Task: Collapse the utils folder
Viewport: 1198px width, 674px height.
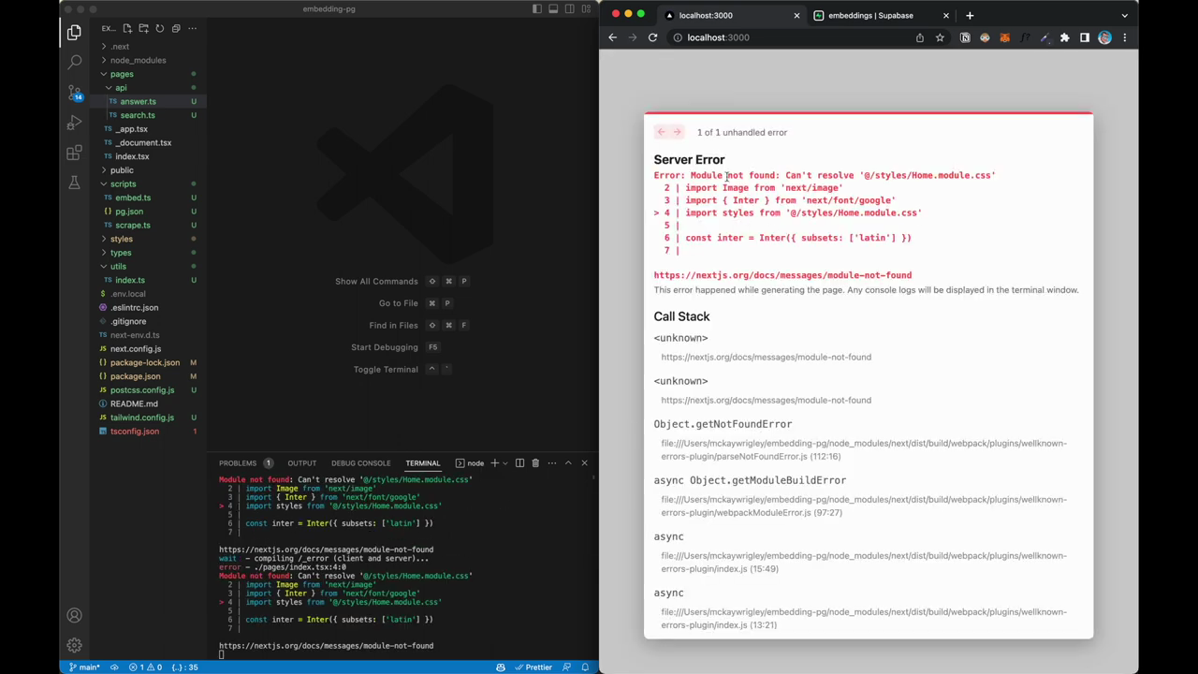Action: (118, 266)
